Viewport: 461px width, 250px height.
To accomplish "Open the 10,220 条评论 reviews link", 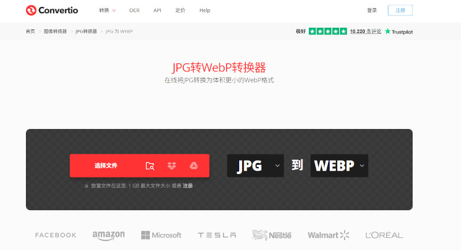I will [365, 31].
